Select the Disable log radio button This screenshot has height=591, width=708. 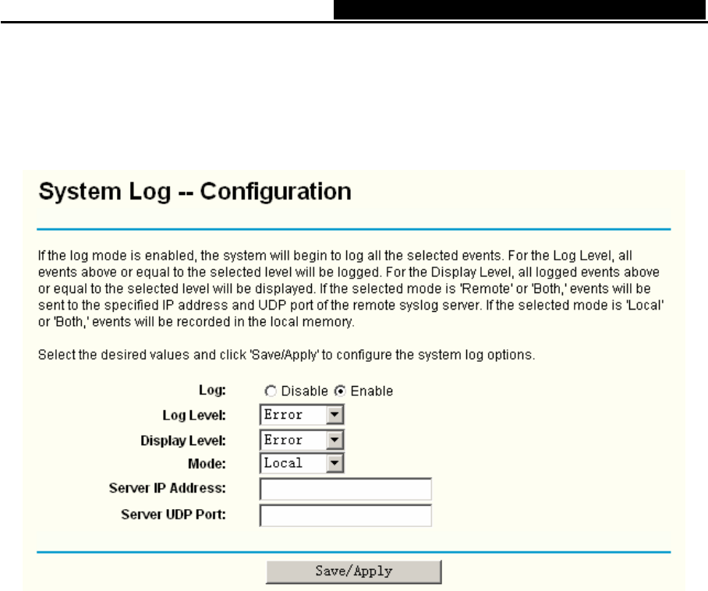click(271, 391)
